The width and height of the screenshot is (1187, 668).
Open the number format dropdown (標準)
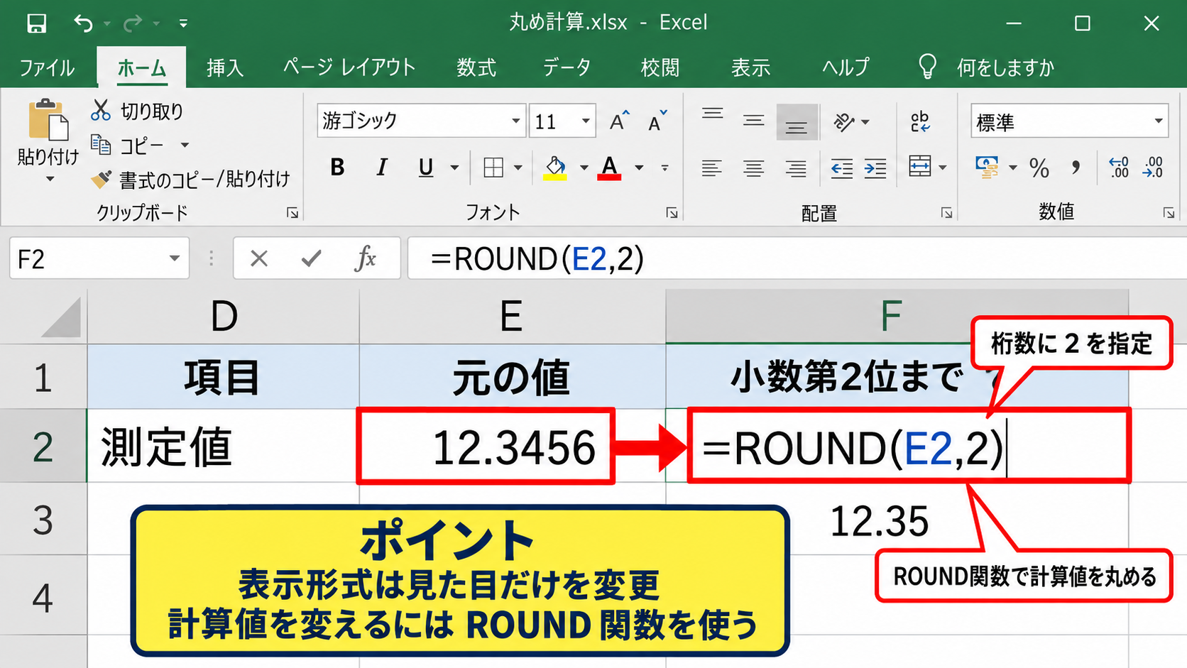[x=1158, y=121]
